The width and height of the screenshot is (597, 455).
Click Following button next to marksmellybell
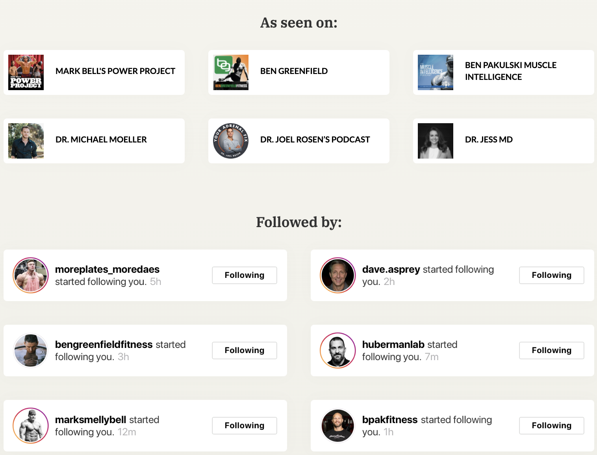245,425
